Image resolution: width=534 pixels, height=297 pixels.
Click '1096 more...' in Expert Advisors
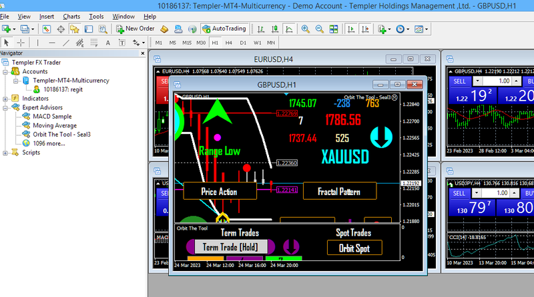[49, 143]
